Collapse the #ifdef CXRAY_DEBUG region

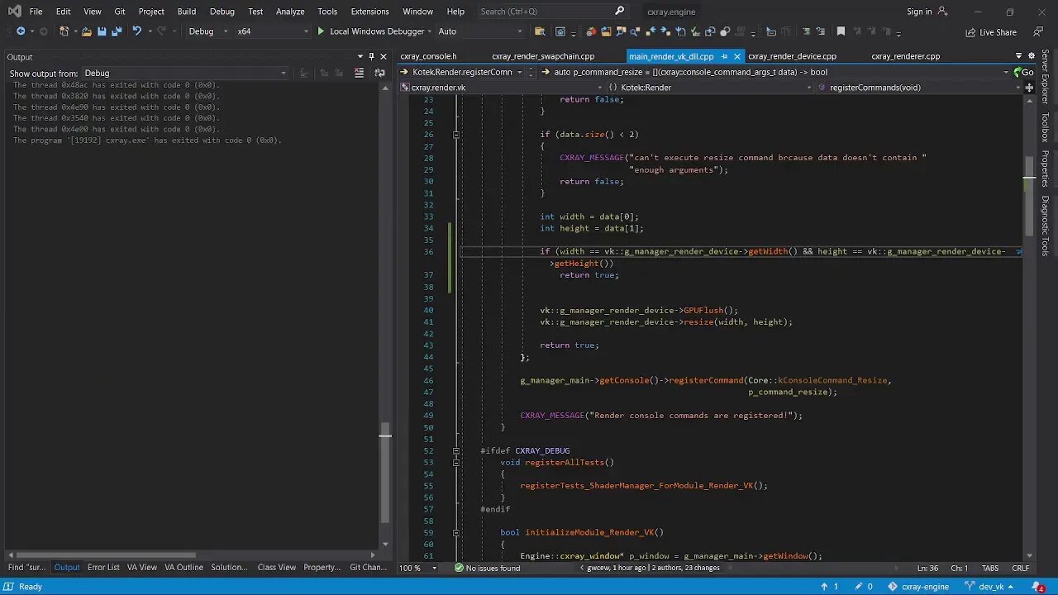click(455, 451)
